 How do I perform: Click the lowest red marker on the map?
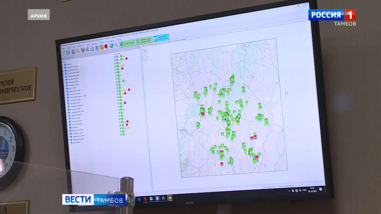(221, 164)
